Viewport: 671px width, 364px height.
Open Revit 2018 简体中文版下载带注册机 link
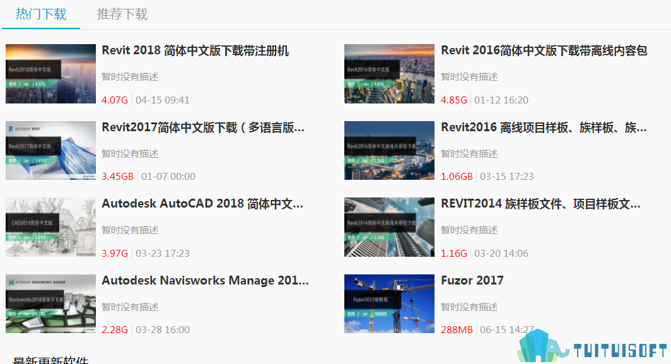(x=195, y=50)
